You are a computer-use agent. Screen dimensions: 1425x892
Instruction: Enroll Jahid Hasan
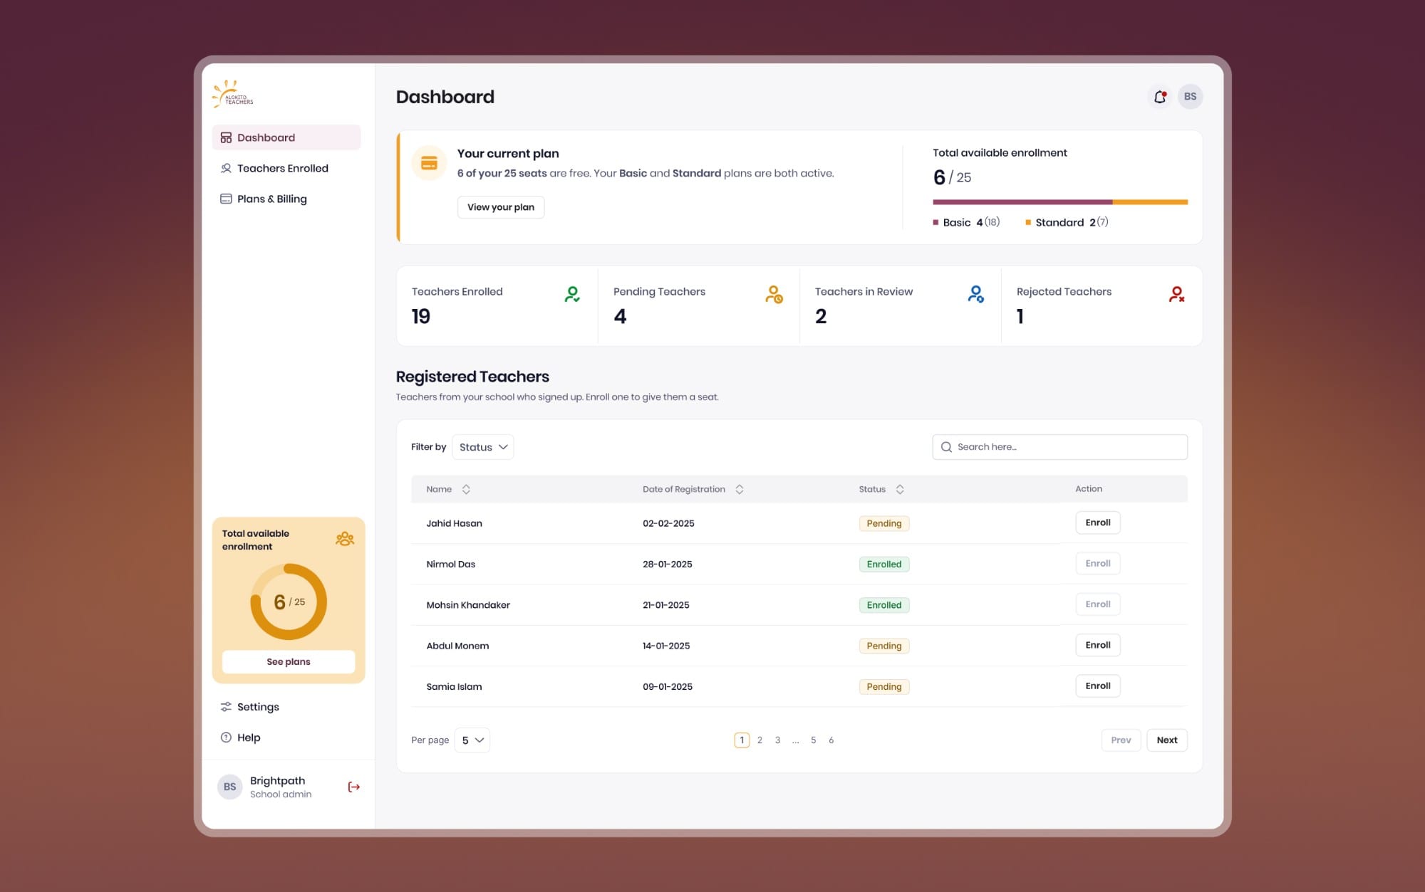1098,523
